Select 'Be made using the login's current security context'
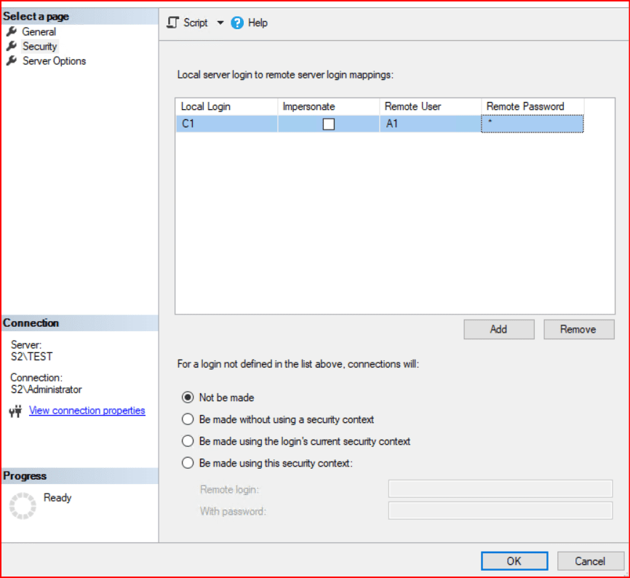This screenshot has width=630, height=578. point(188,441)
